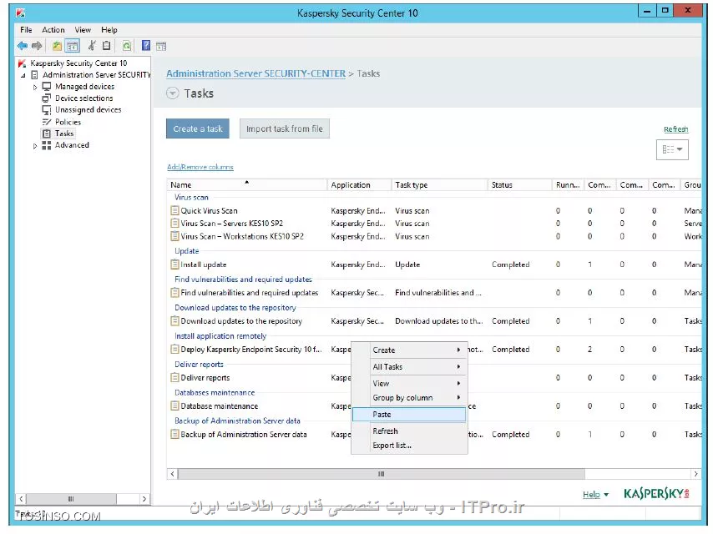
Task: Open the Help menu in menu bar
Action: click(109, 29)
